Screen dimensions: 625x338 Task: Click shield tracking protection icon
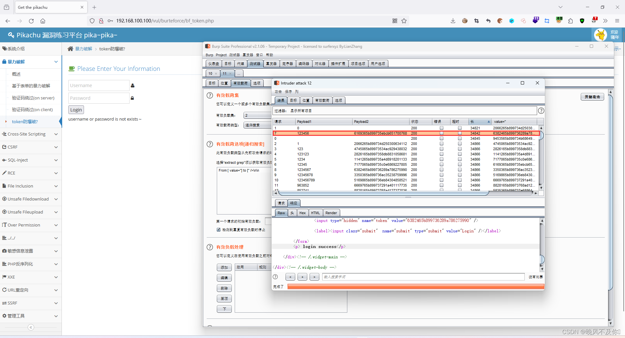pos(92,21)
